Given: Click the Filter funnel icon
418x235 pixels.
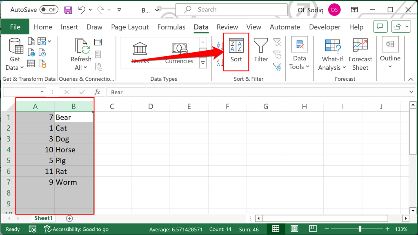Looking at the screenshot, I should point(261,51).
